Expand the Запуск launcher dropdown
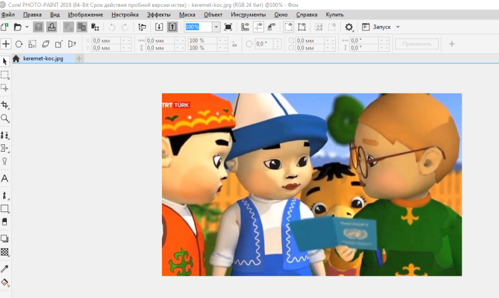The height and width of the screenshot is (298, 499). click(398, 27)
